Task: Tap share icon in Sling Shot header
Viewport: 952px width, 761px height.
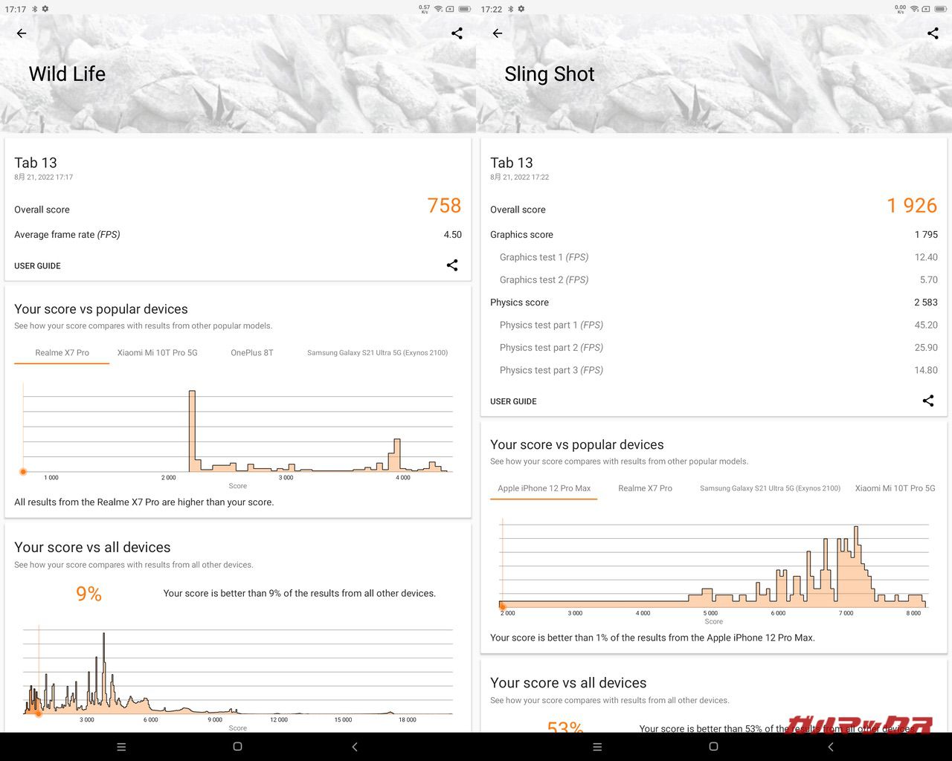Action: pyautogui.click(x=933, y=33)
